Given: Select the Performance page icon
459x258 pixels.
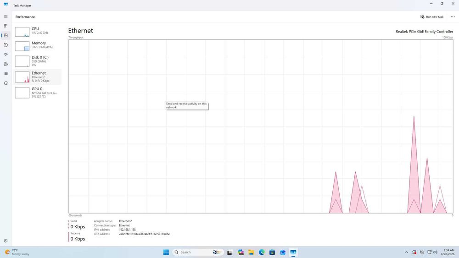Looking at the screenshot, I should pos(6,35).
